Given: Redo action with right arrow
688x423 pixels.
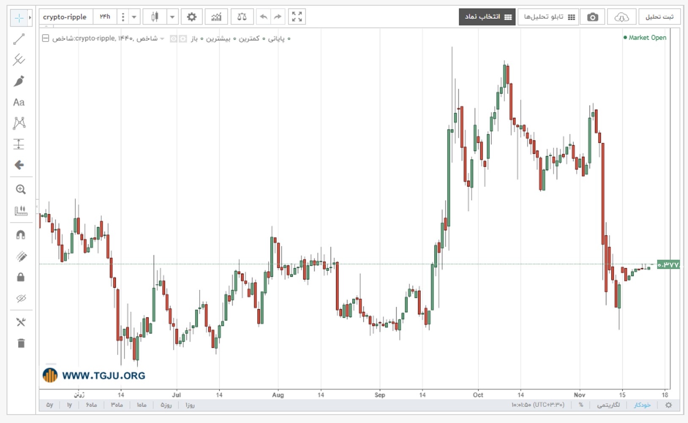Looking at the screenshot, I should (277, 17).
